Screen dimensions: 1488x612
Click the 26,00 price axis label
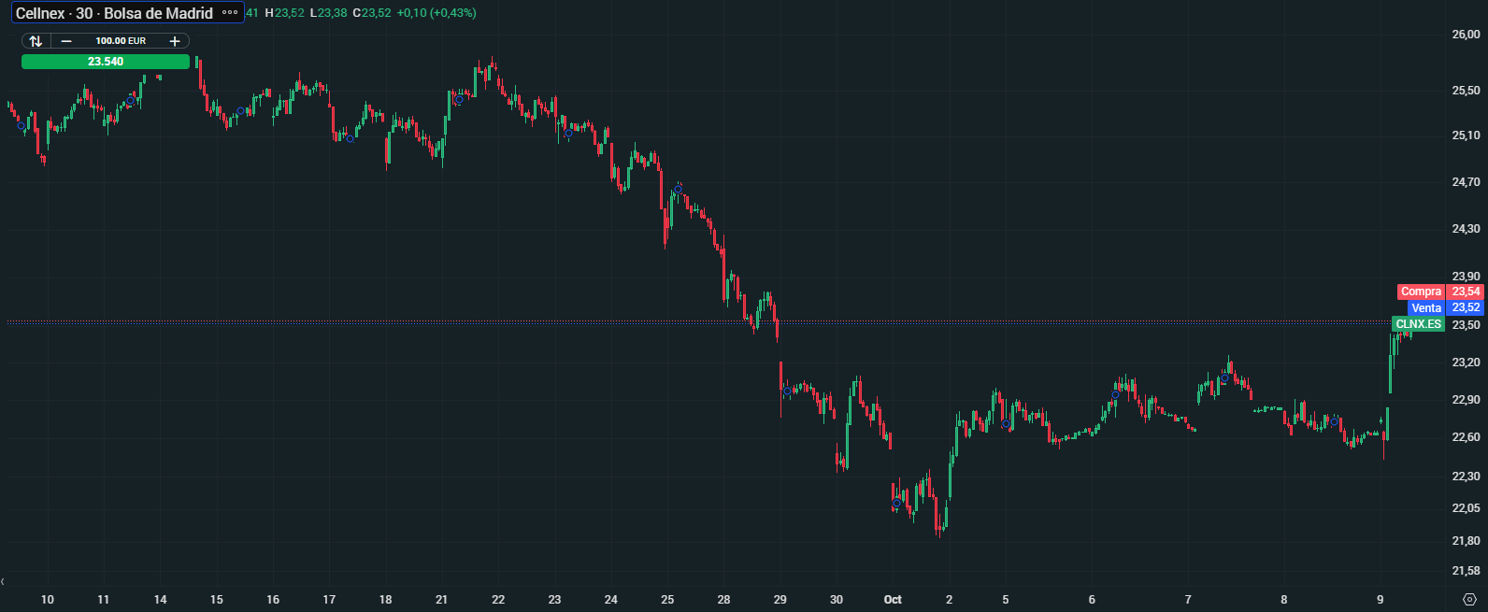[1466, 35]
